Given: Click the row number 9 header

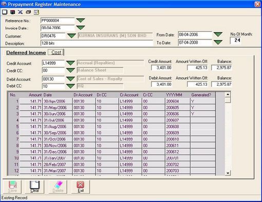Looking at the screenshot, I should click(14, 152).
